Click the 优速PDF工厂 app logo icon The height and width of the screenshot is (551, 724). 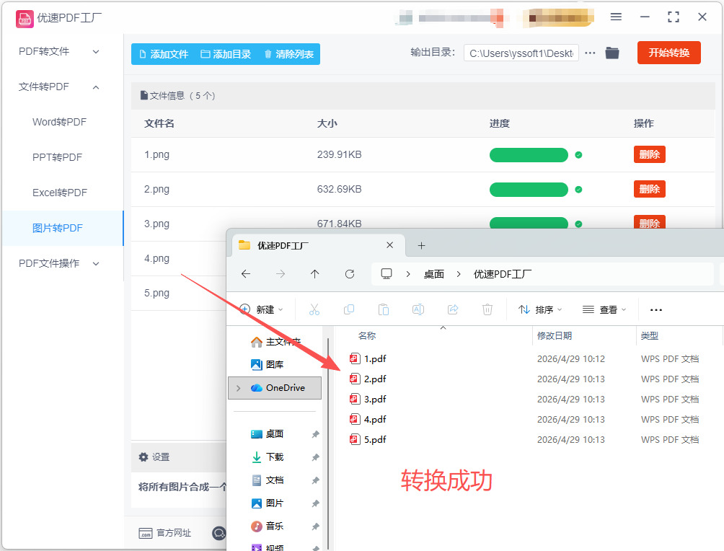[x=25, y=19]
